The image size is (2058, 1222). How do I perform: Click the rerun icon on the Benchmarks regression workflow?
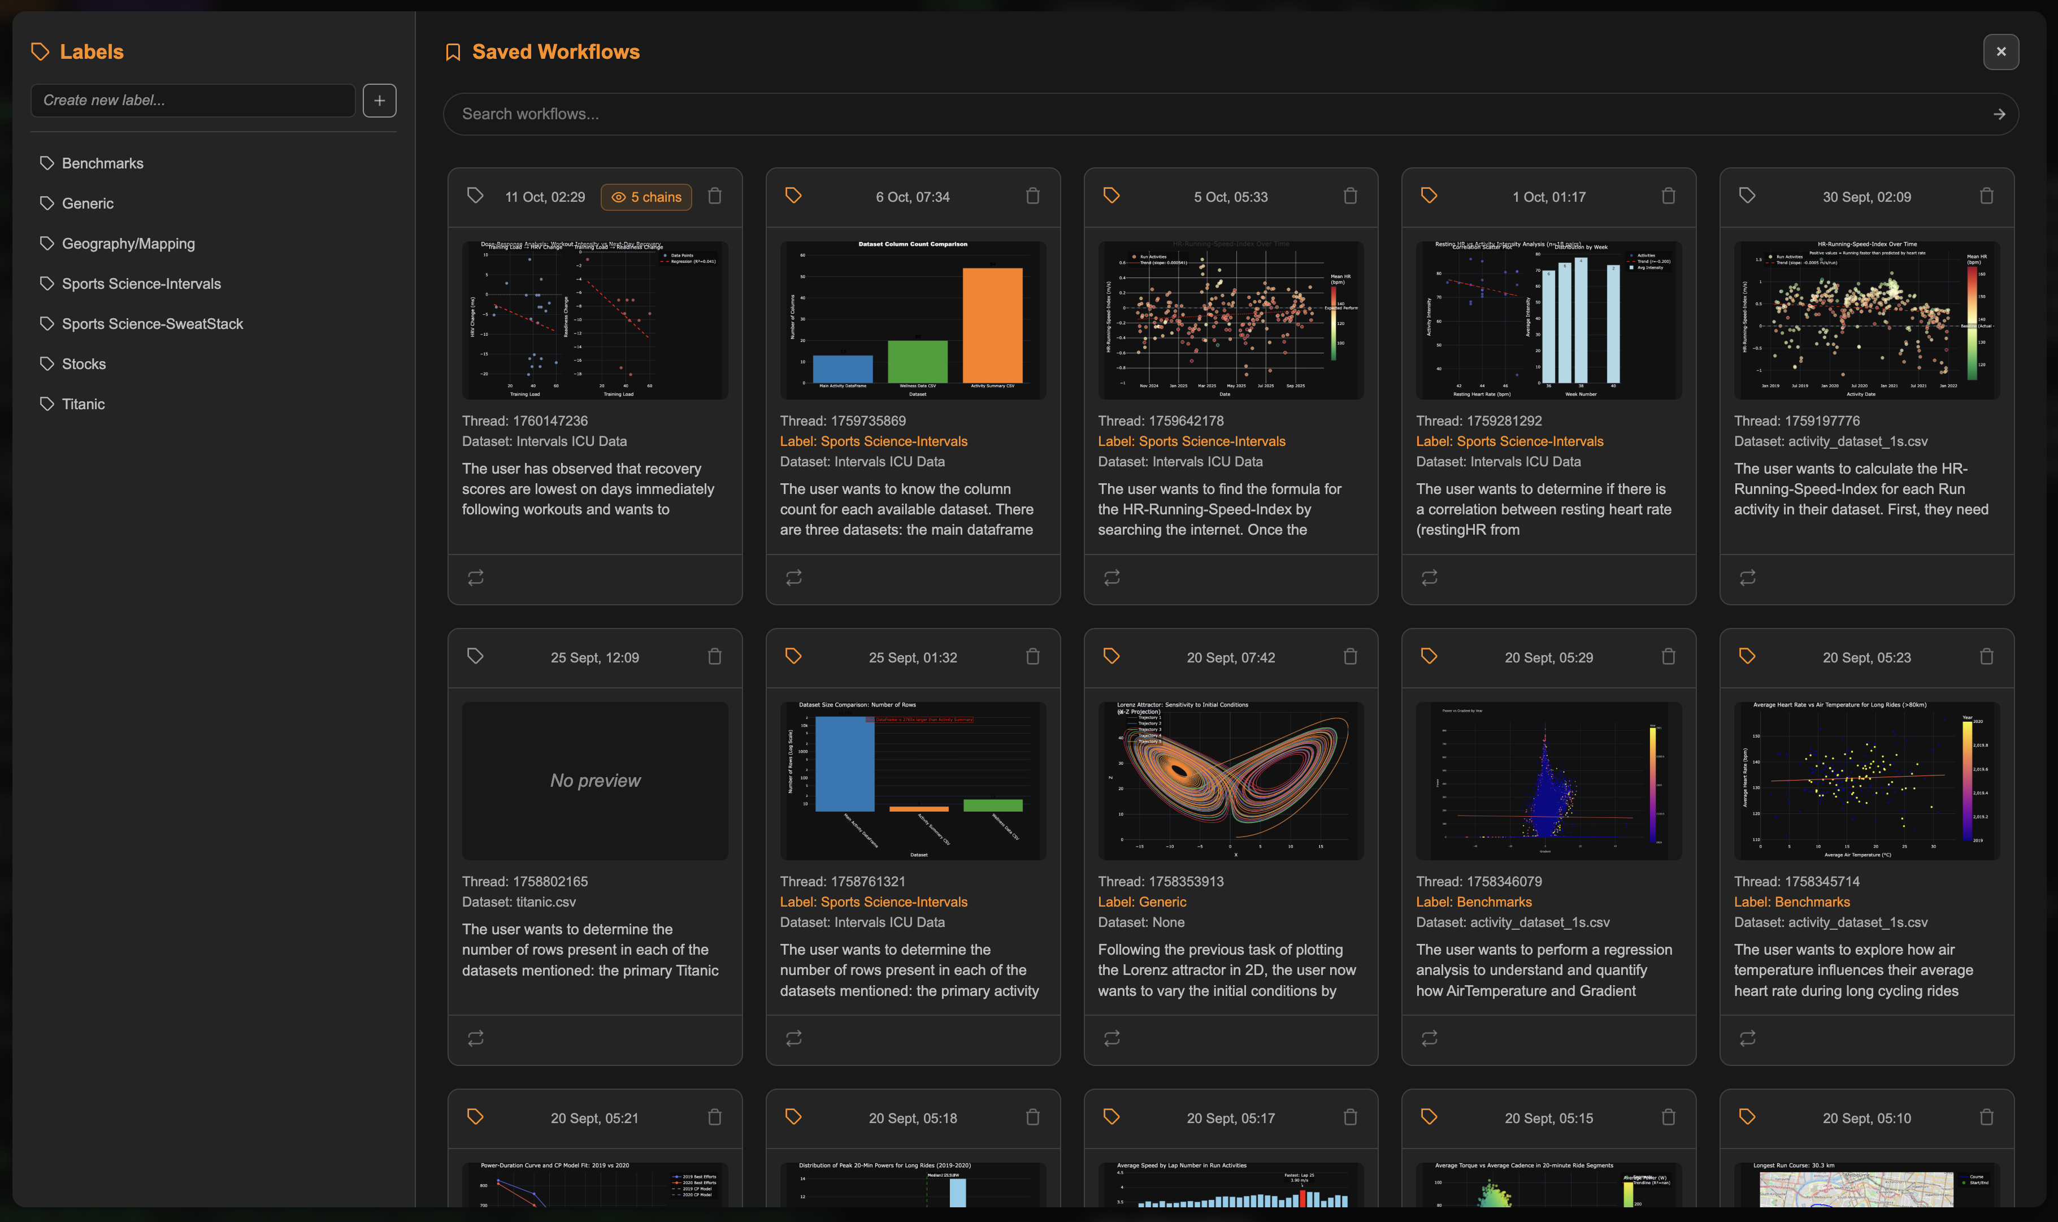(1429, 1038)
